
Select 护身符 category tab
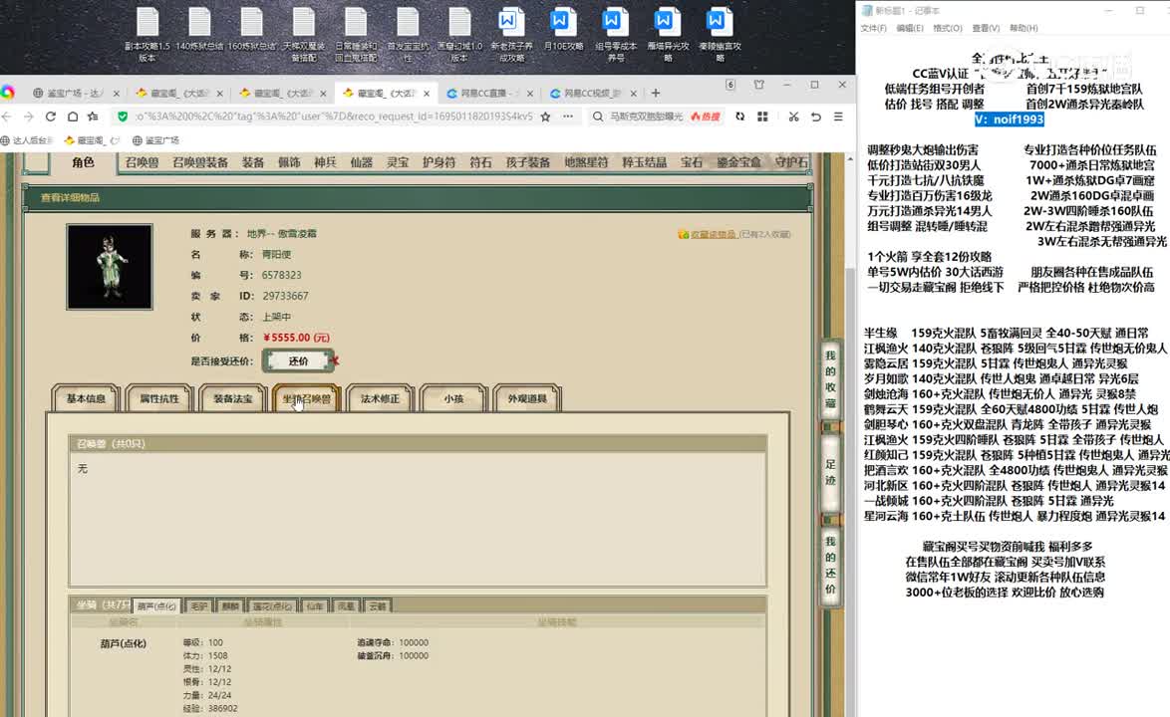click(439, 161)
